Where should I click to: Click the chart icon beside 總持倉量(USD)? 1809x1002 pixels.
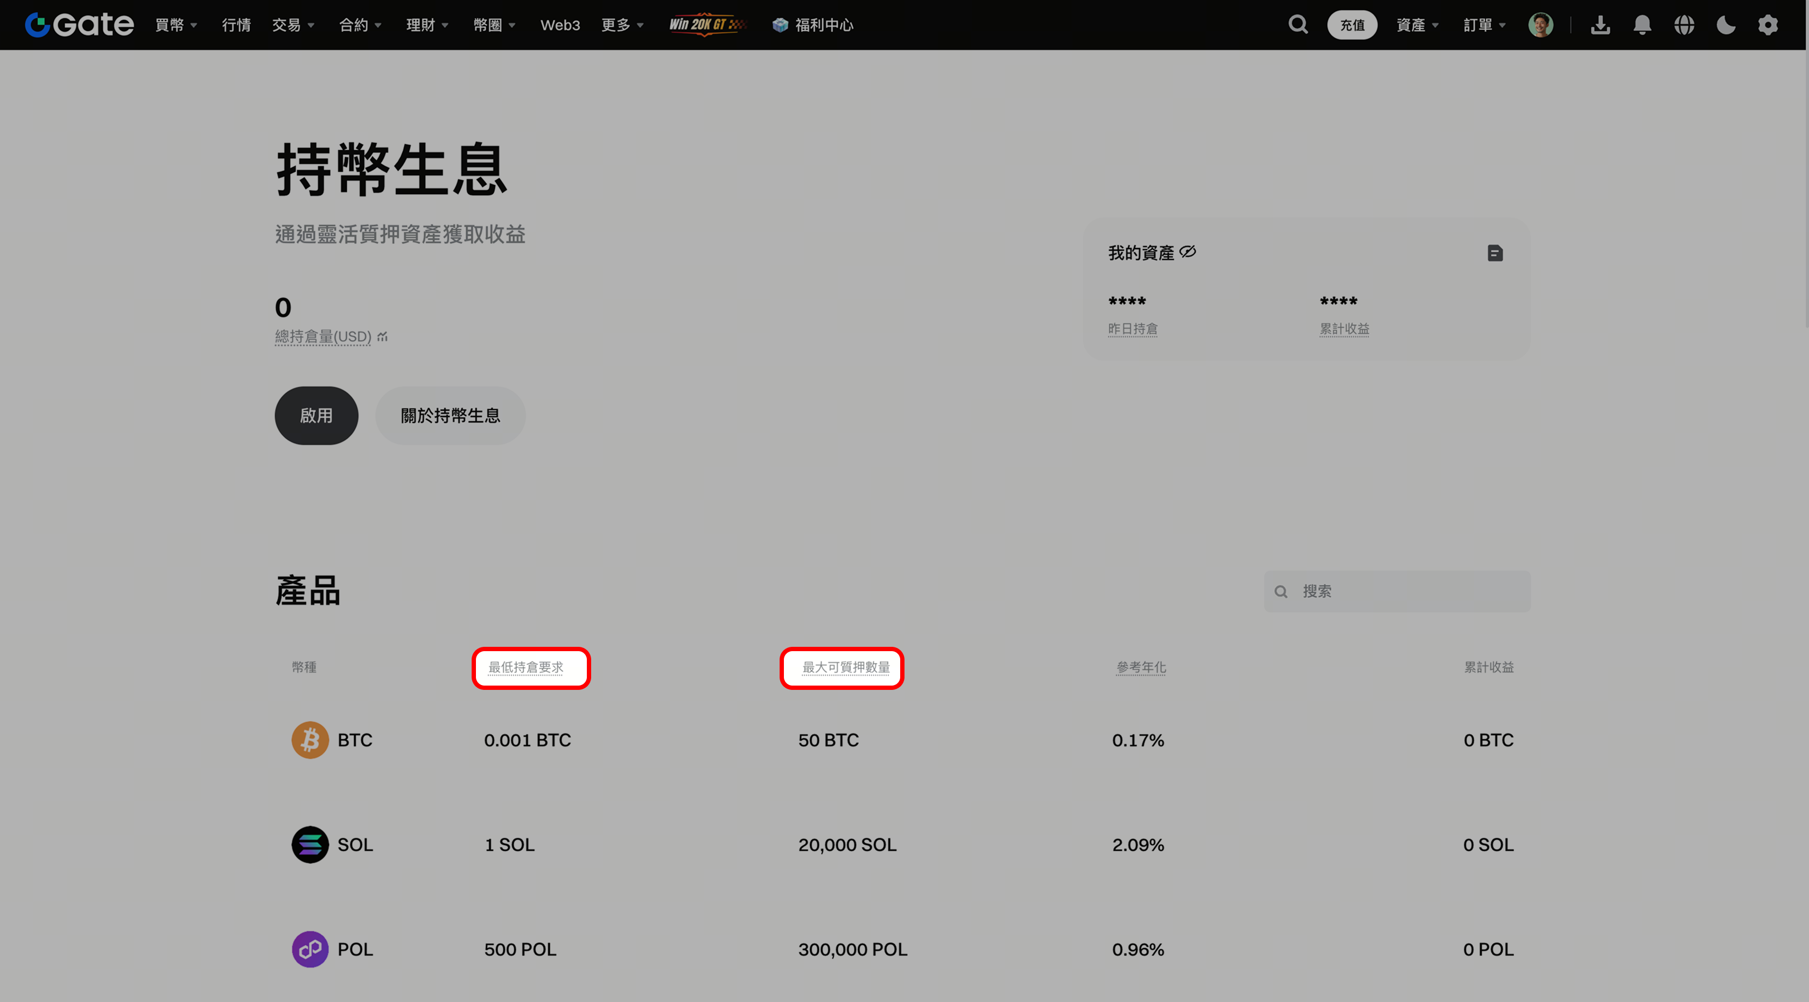pyautogui.click(x=383, y=337)
